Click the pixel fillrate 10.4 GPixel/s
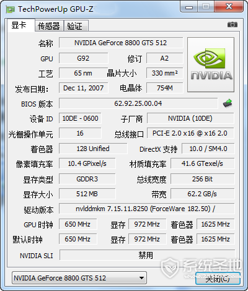The image size is (248, 291). coord(87,163)
